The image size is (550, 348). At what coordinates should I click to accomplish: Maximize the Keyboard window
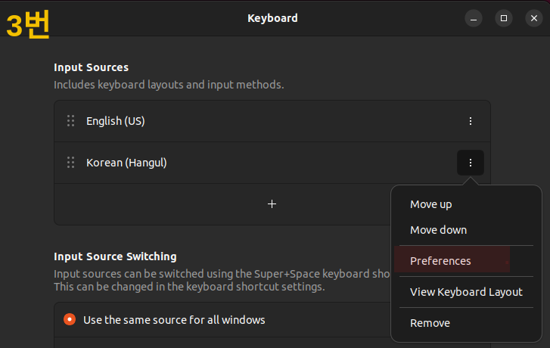504,18
